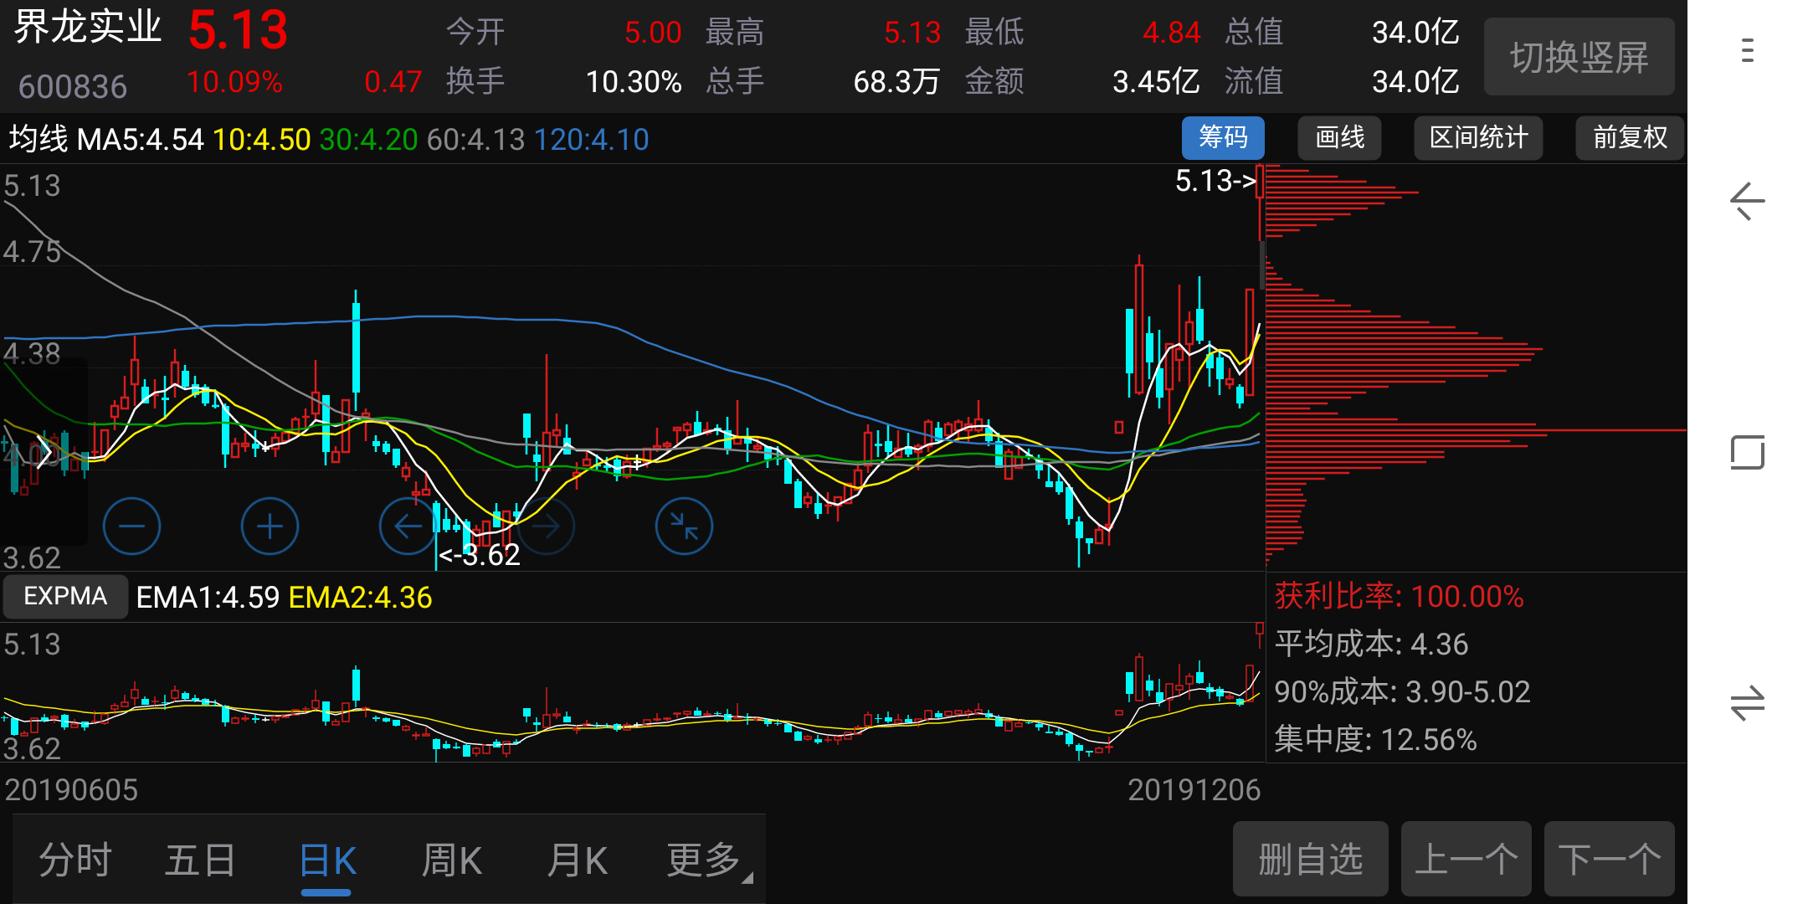Move chart left with the circled arrow
This screenshot has width=1808, height=904.
coord(408,526)
